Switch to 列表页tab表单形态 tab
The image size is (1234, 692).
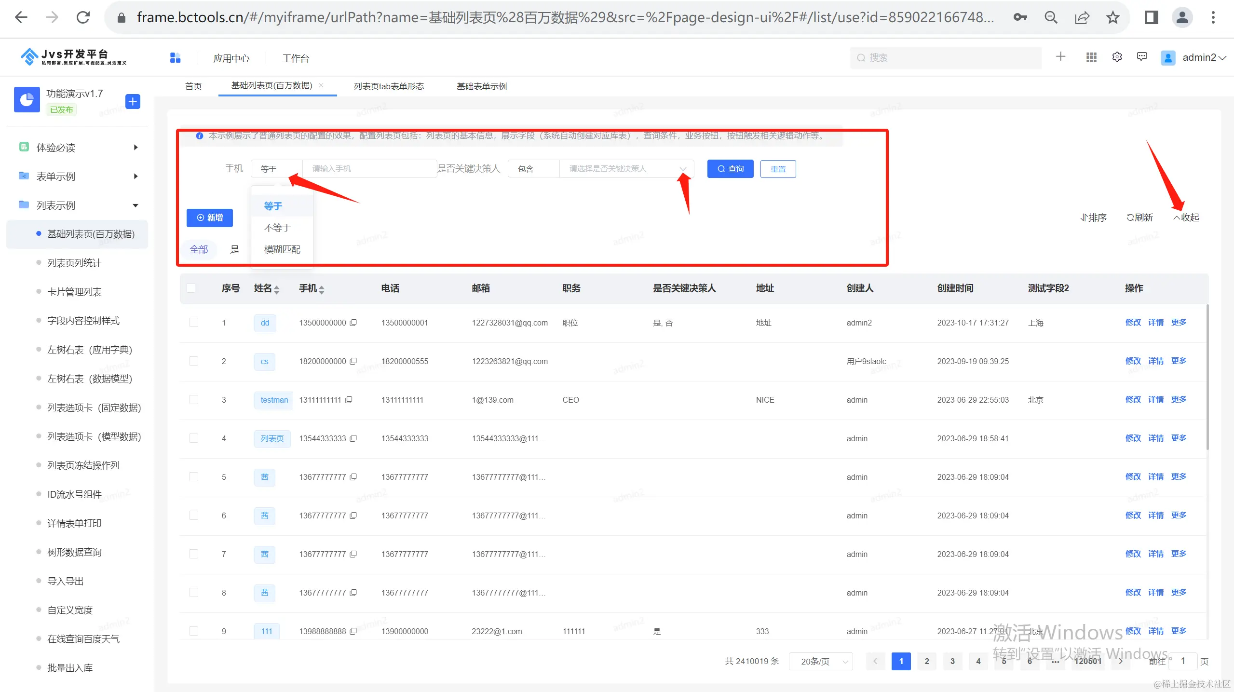[x=389, y=86]
